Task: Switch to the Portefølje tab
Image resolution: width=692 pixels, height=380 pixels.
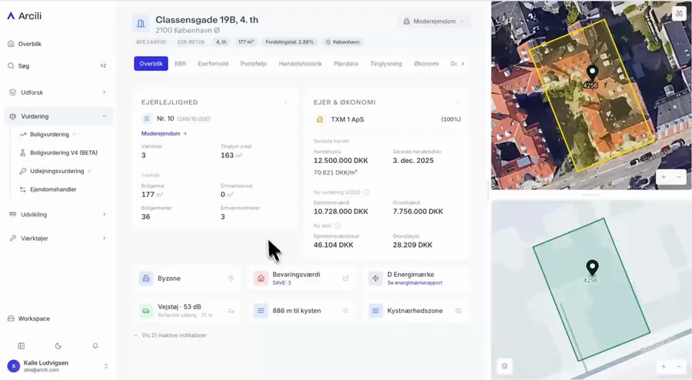Action: (253, 64)
